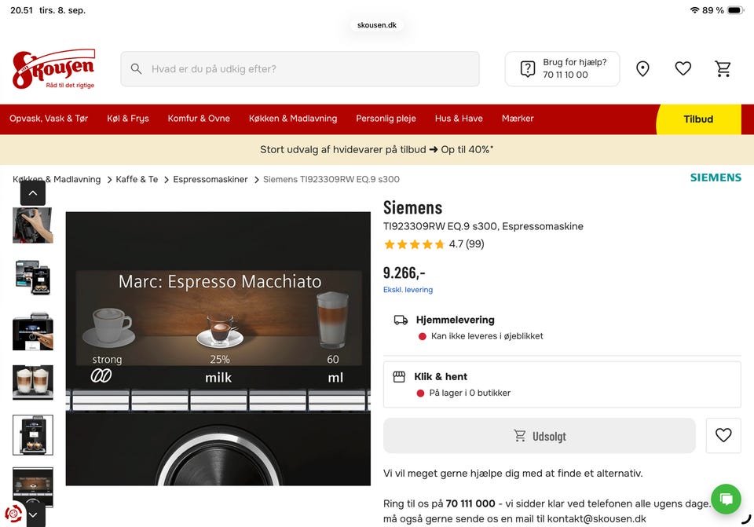Open the shopping cart icon

click(x=723, y=69)
